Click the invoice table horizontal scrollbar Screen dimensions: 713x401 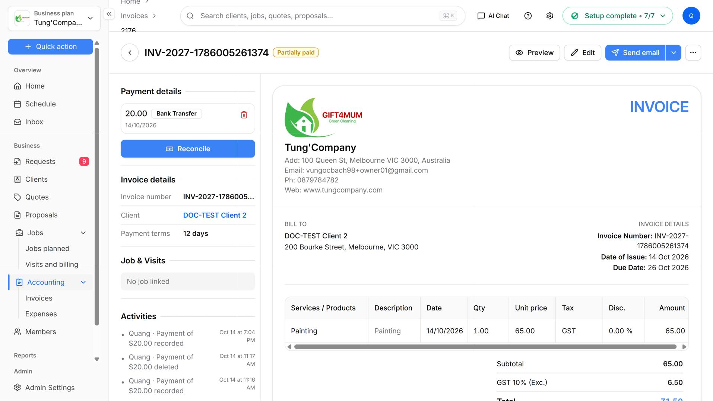[485, 347]
